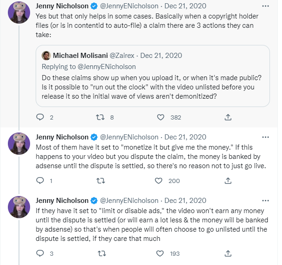Reply to the first Jenny Nicholson tweet
282x265 pixels.
pyautogui.click(x=40, y=117)
